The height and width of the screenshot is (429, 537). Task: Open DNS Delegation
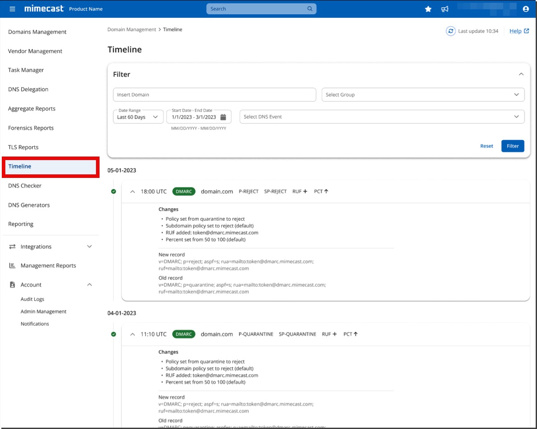click(x=28, y=89)
